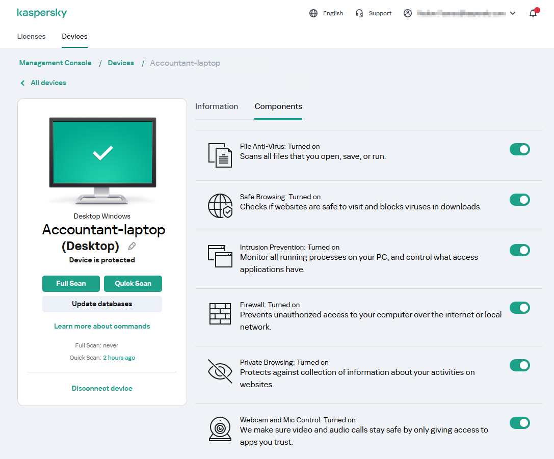Click the Private Browsing crossed-eye icon
554x459 pixels.
tap(220, 371)
